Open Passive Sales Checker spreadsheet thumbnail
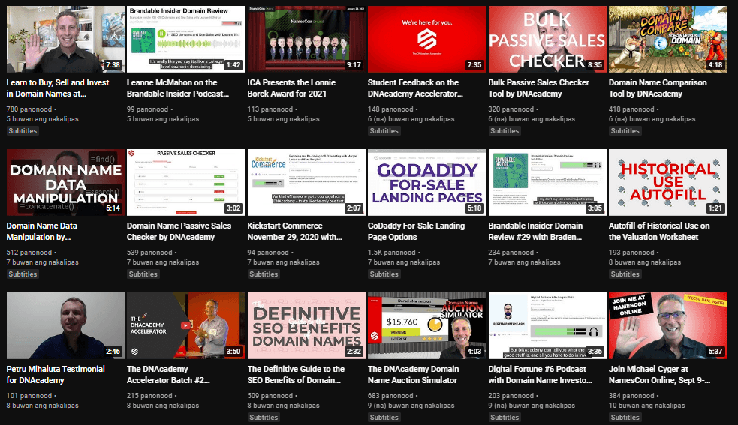 pos(186,182)
